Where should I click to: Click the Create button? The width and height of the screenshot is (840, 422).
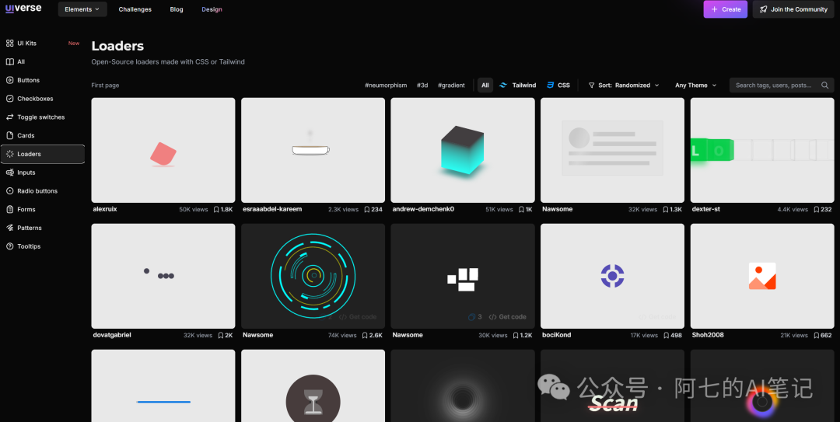(x=726, y=9)
